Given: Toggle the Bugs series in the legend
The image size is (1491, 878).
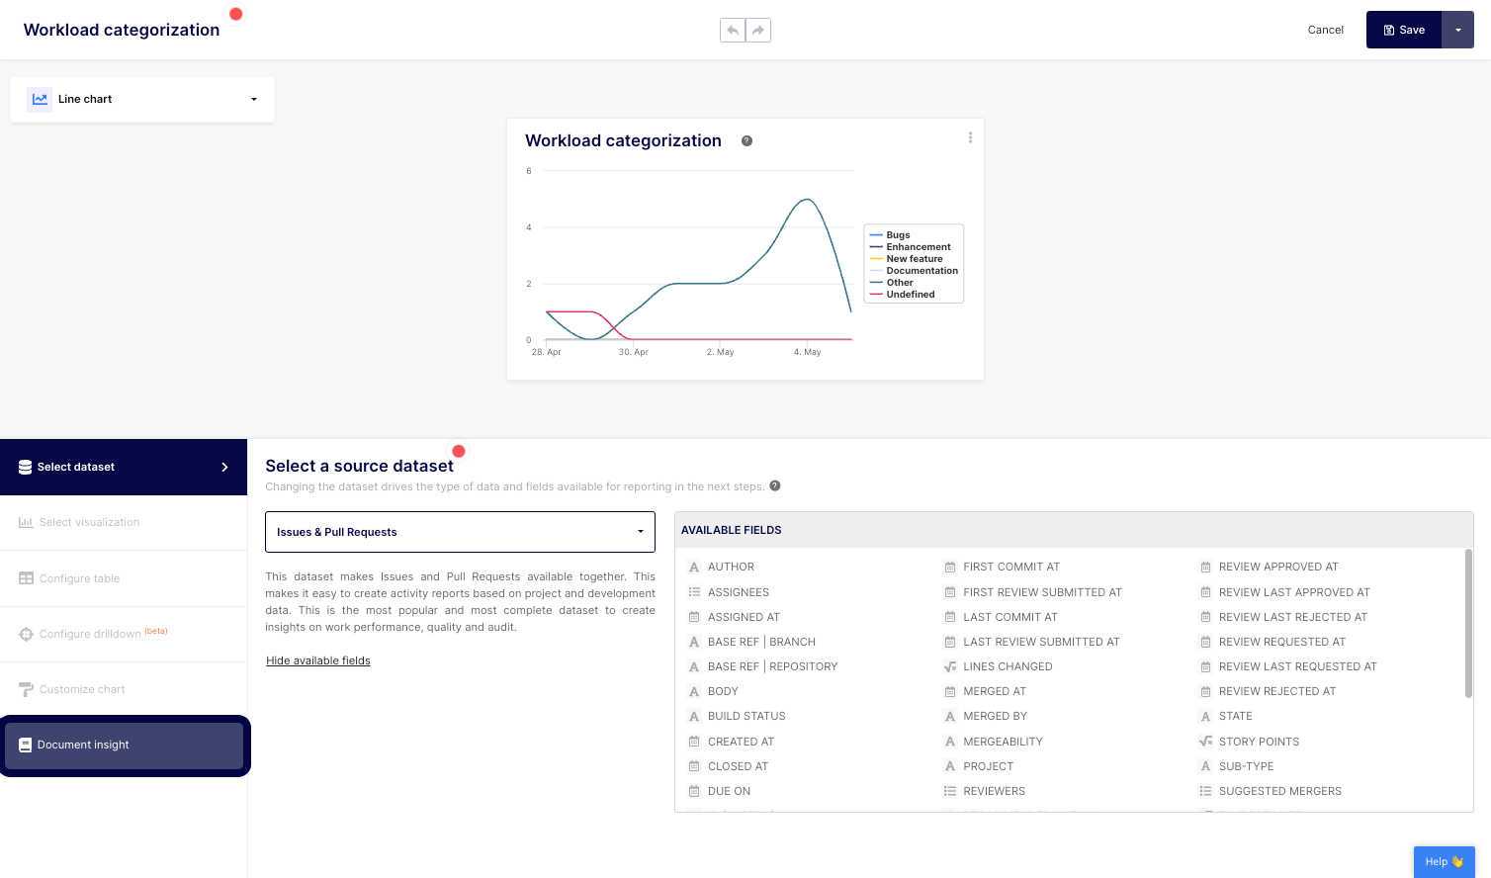Looking at the screenshot, I should [897, 235].
